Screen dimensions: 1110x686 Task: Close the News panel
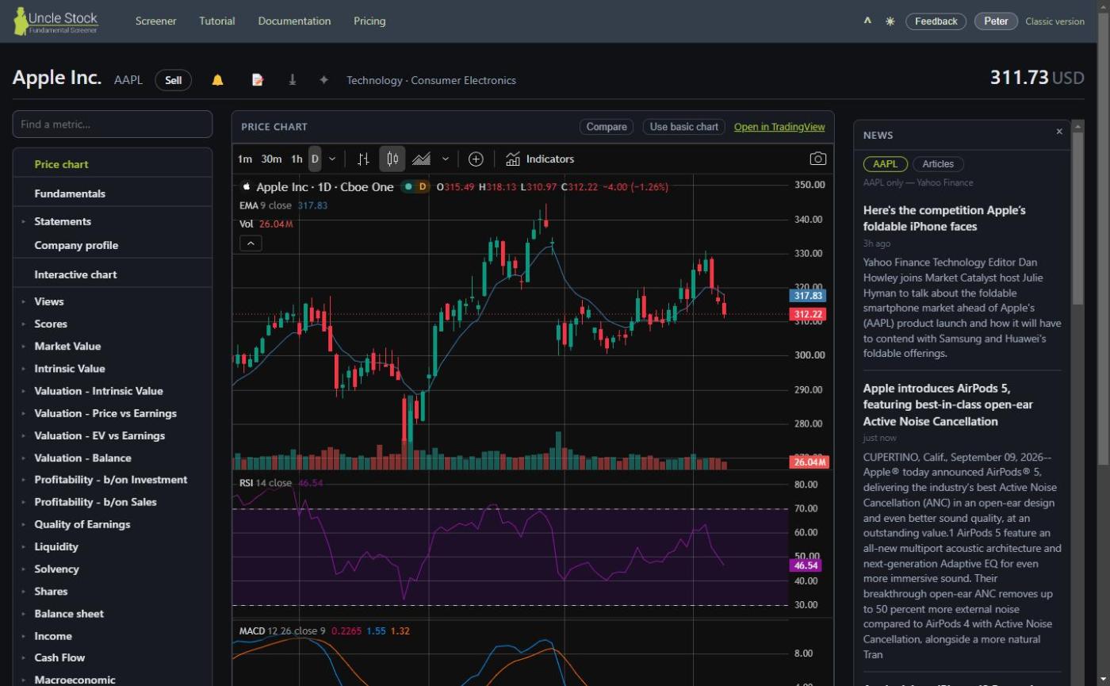[x=1059, y=132]
